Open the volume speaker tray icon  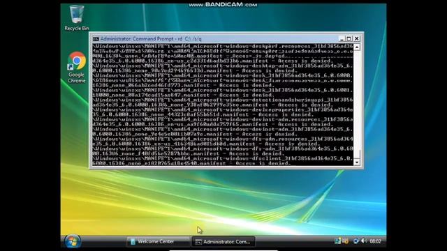click(363, 241)
